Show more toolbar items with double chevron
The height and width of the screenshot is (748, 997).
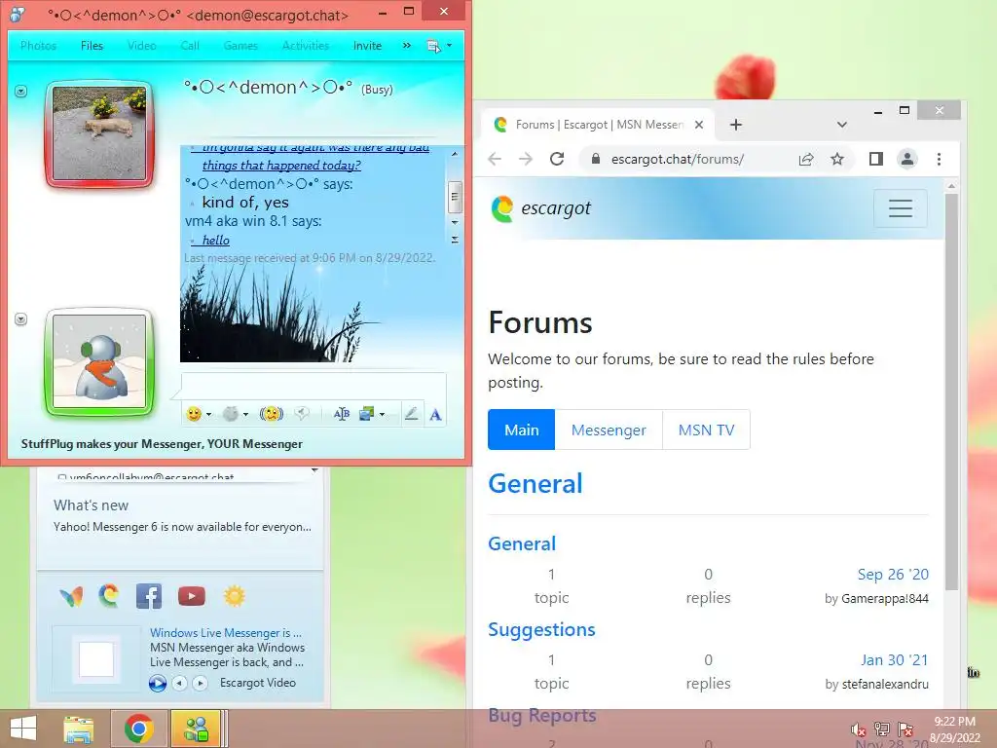click(x=406, y=46)
